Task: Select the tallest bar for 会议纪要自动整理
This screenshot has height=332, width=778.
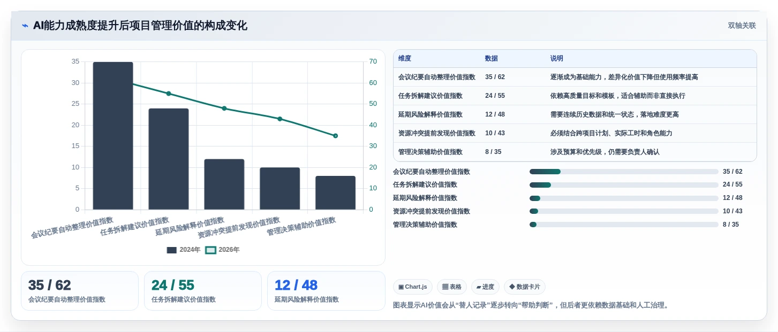Action: click(x=113, y=136)
